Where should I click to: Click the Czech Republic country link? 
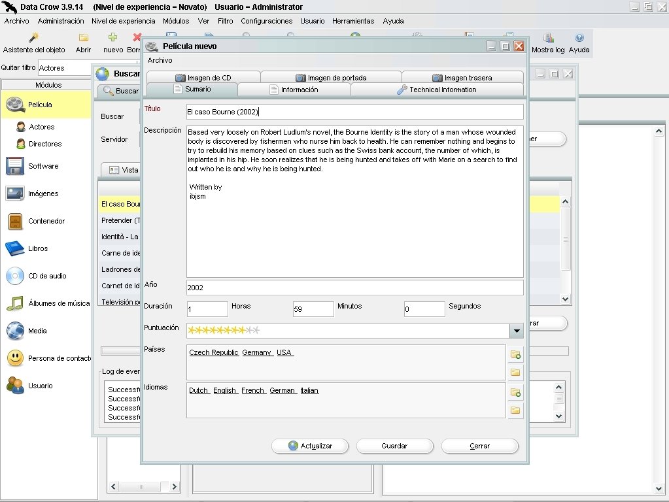click(214, 352)
